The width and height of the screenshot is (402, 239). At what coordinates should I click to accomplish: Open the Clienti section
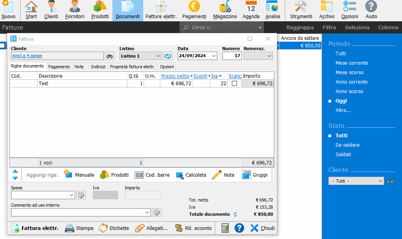pos(51,10)
